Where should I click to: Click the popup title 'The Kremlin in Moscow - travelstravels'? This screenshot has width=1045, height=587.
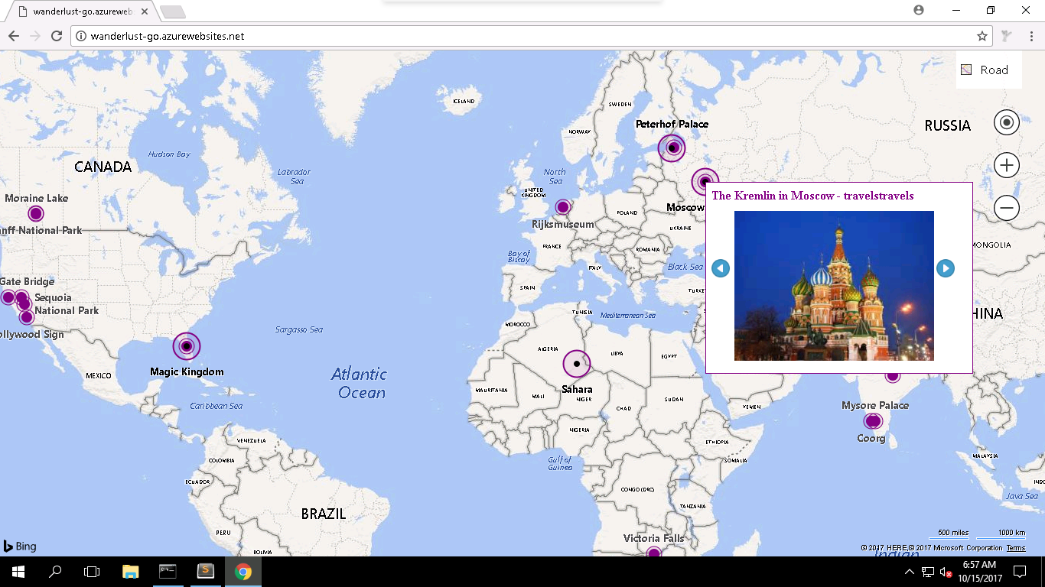pos(812,196)
